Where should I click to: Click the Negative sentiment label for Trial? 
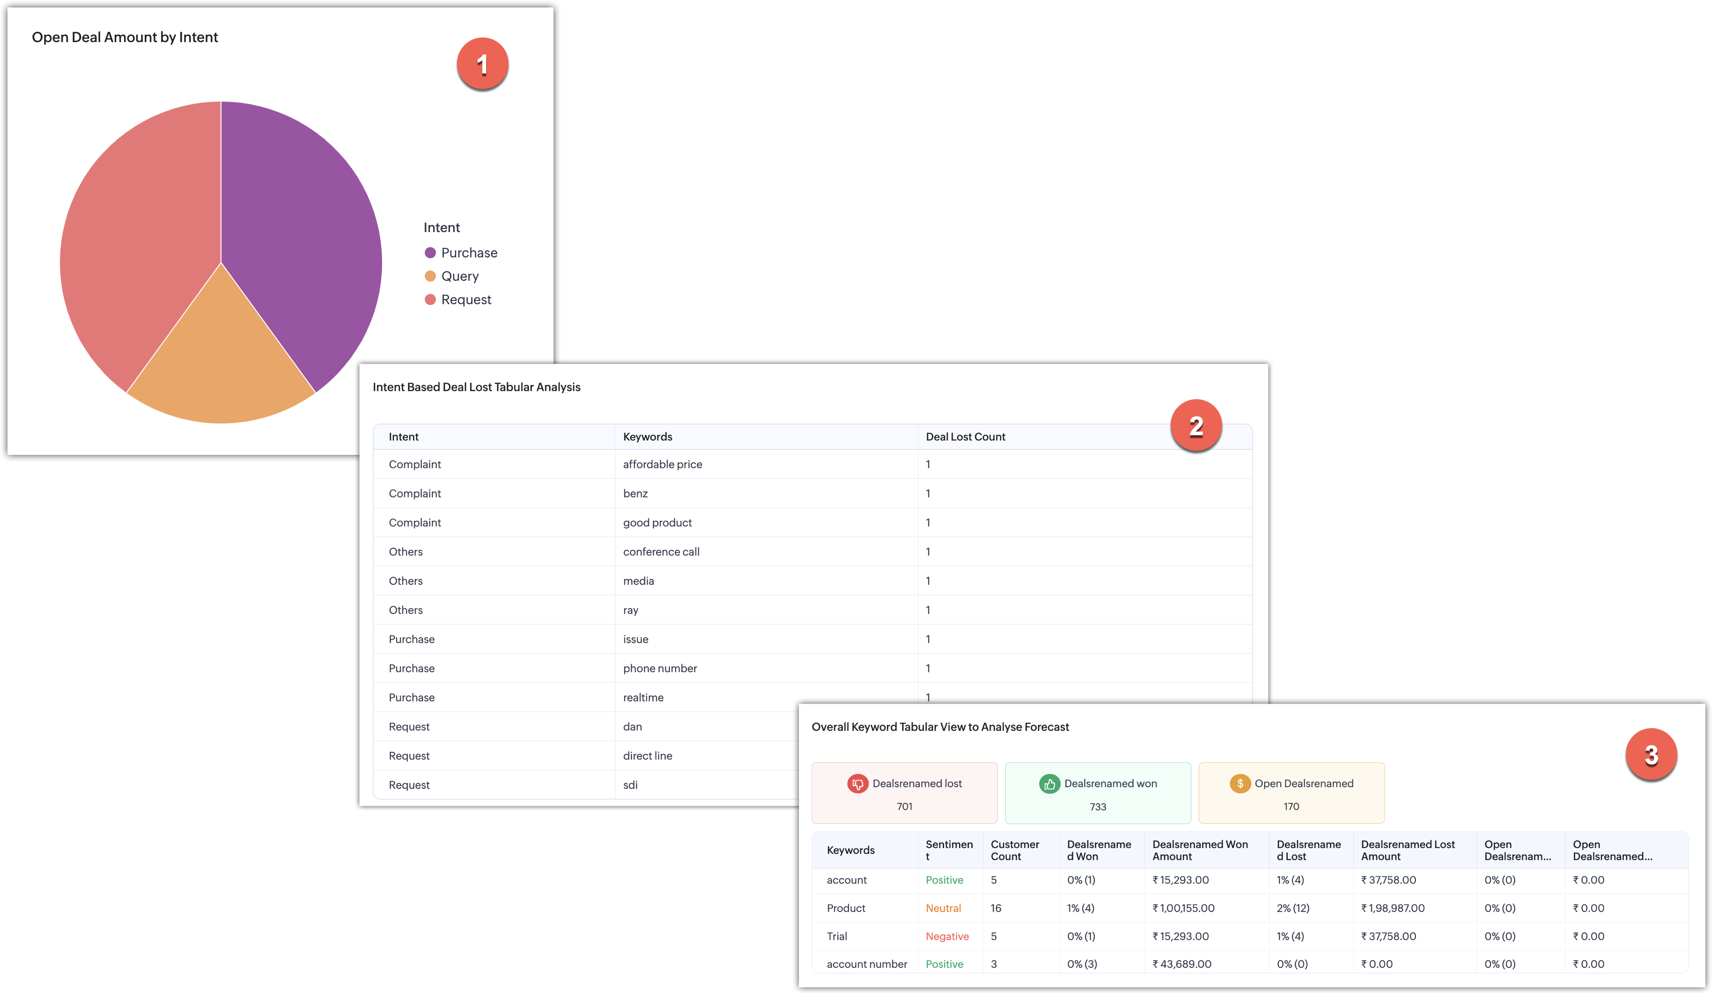click(947, 936)
